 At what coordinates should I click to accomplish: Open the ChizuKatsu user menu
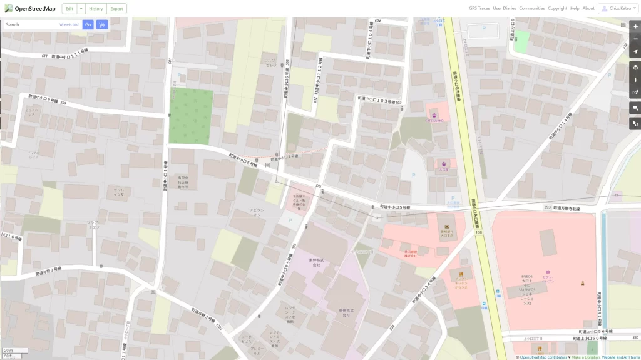618,9
